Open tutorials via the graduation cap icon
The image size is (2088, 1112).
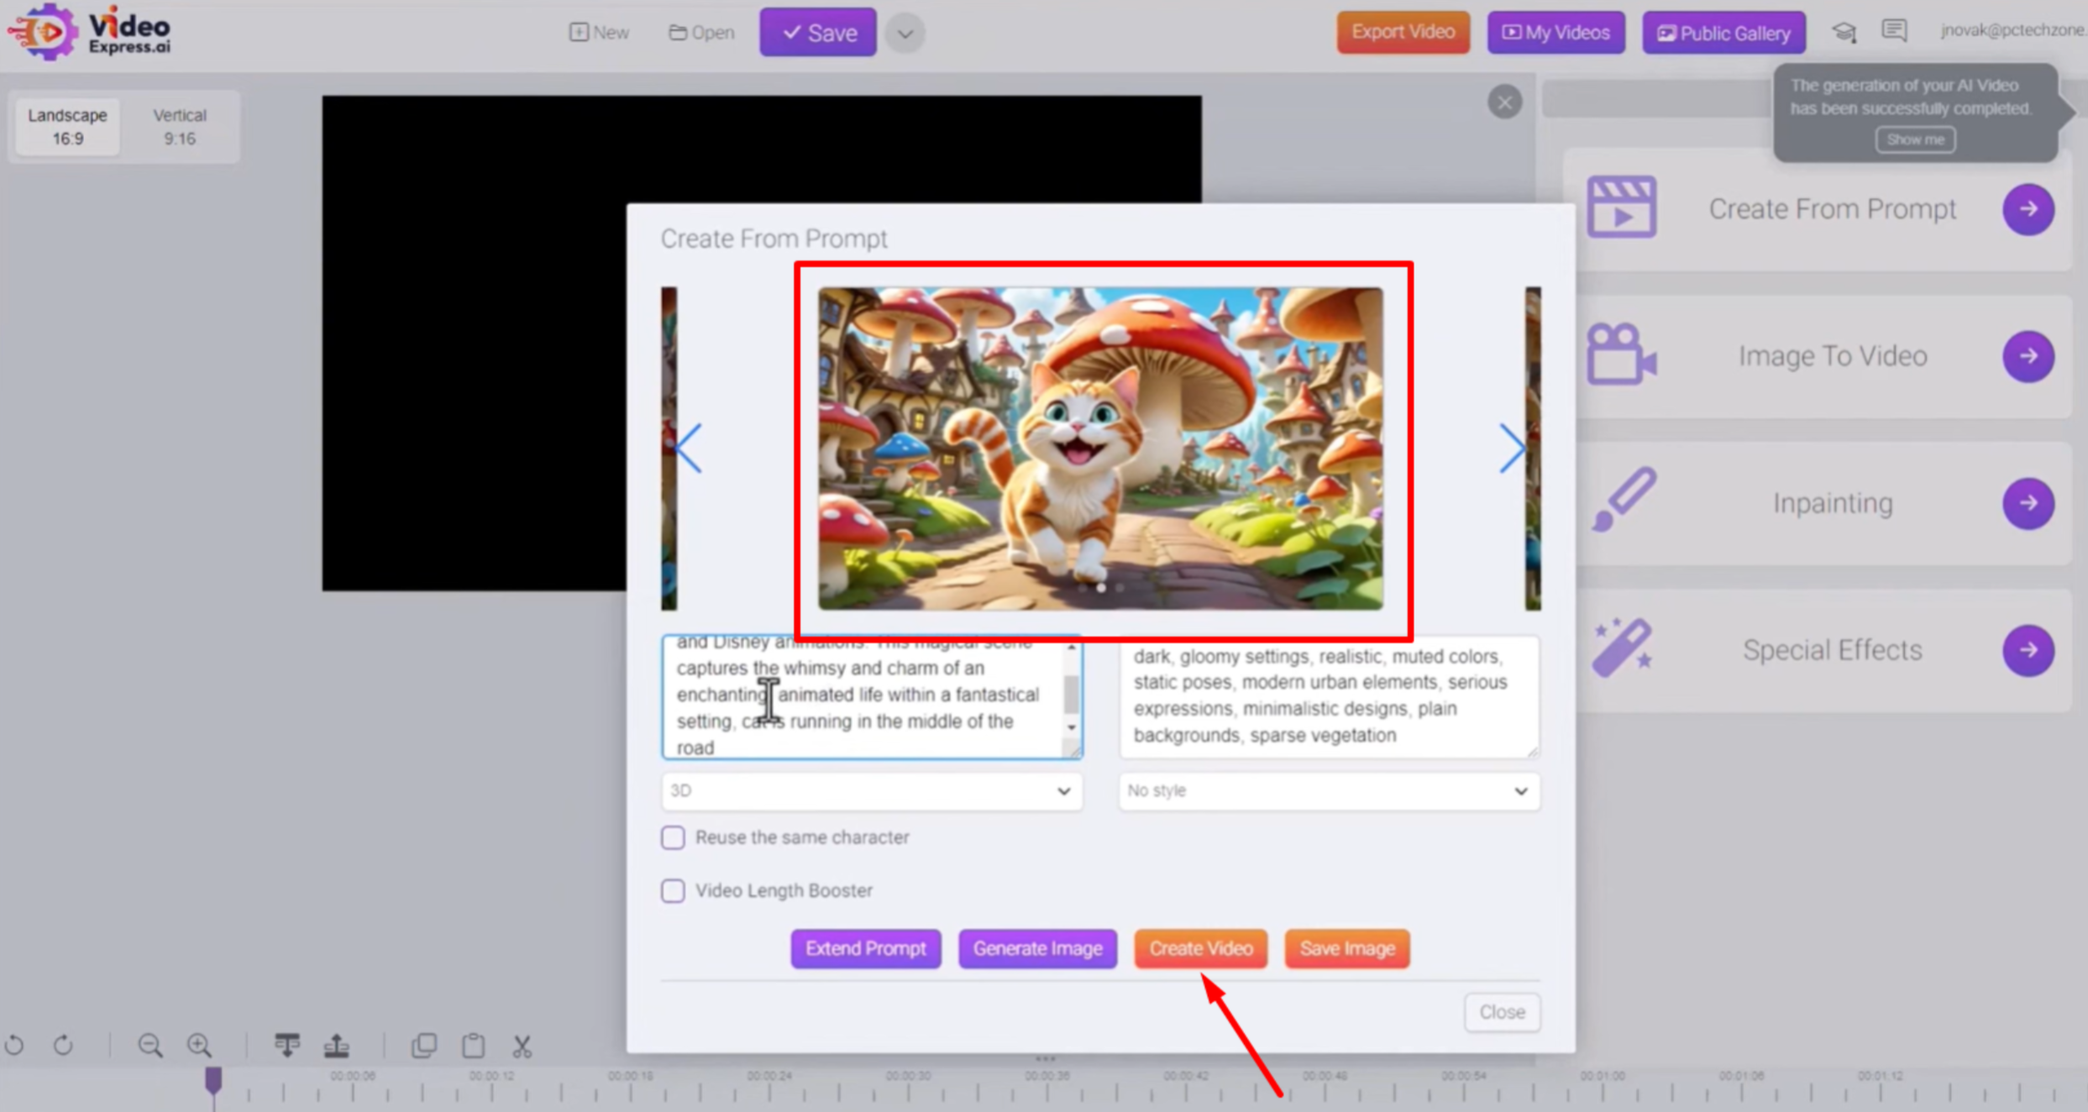click(x=1844, y=31)
